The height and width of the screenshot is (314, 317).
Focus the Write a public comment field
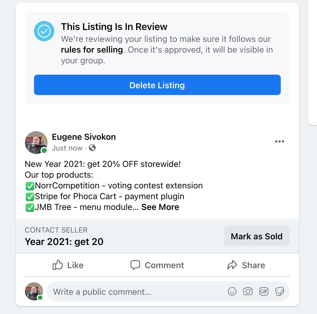pos(136,292)
